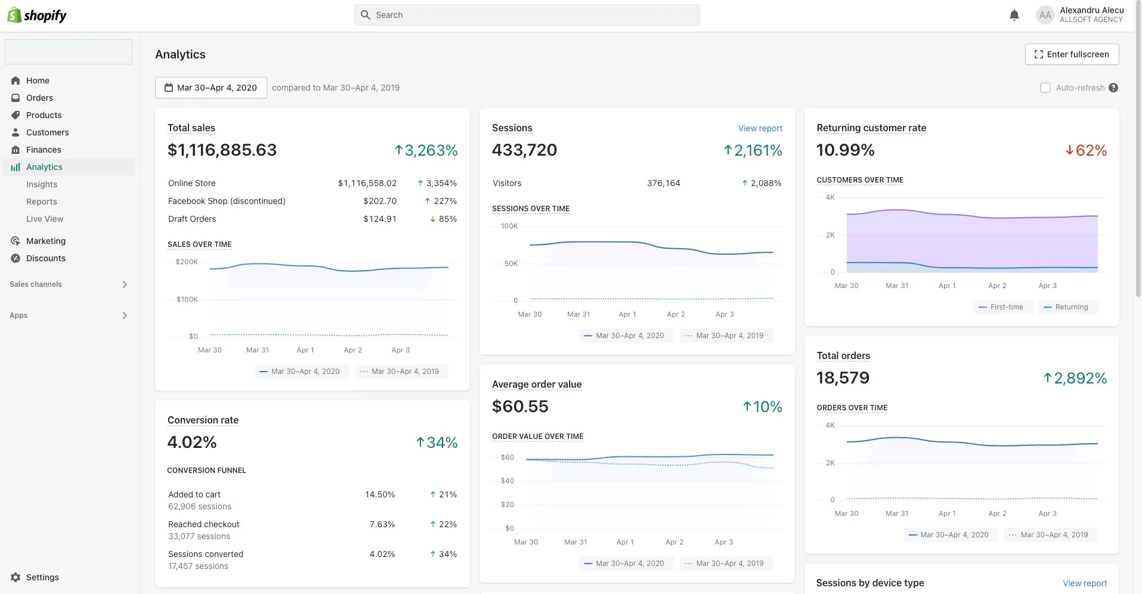Image resolution: width=1142 pixels, height=594 pixels.
Task: Click the Marketing target icon
Action: tap(16, 241)
